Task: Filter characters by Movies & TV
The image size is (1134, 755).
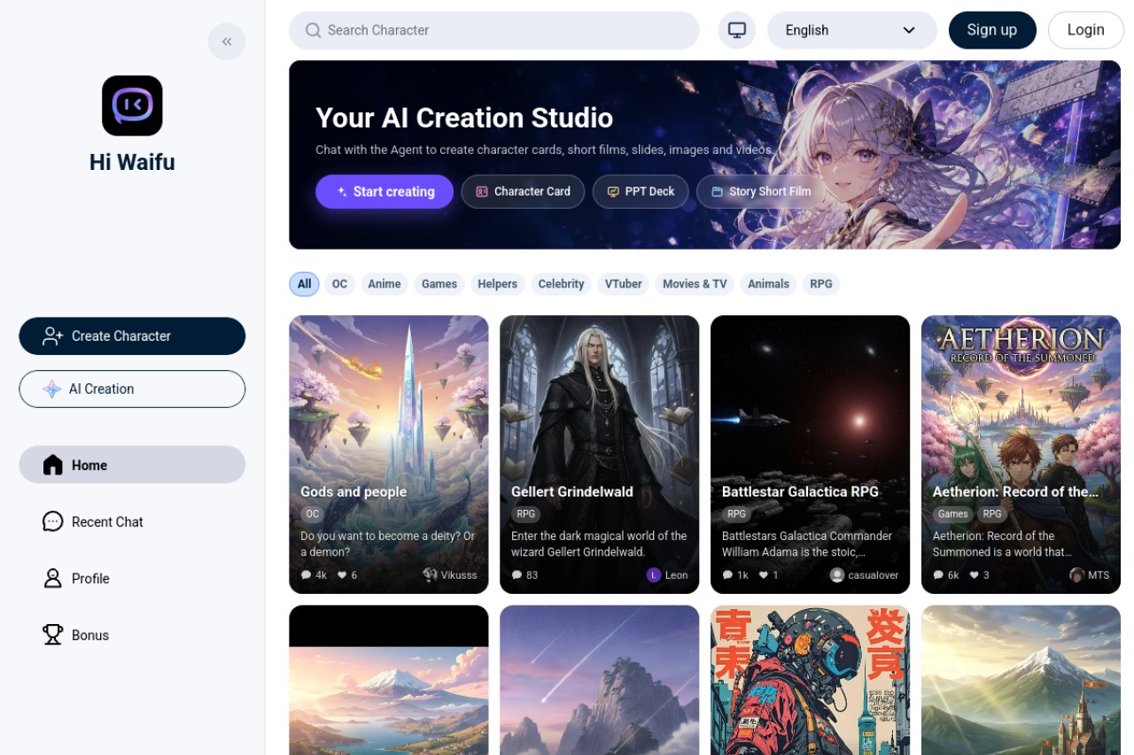Action: coord(695,284)
